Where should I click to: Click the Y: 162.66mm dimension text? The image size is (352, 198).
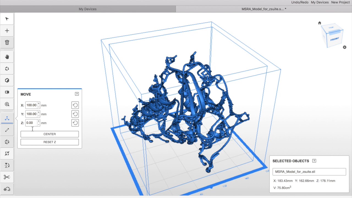[304, 181]
